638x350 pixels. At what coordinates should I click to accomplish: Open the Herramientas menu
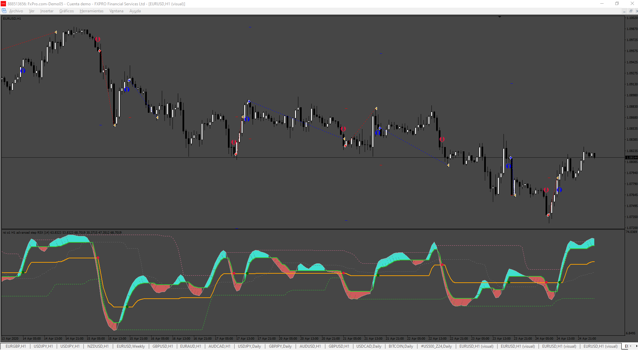tap(91, 11)
